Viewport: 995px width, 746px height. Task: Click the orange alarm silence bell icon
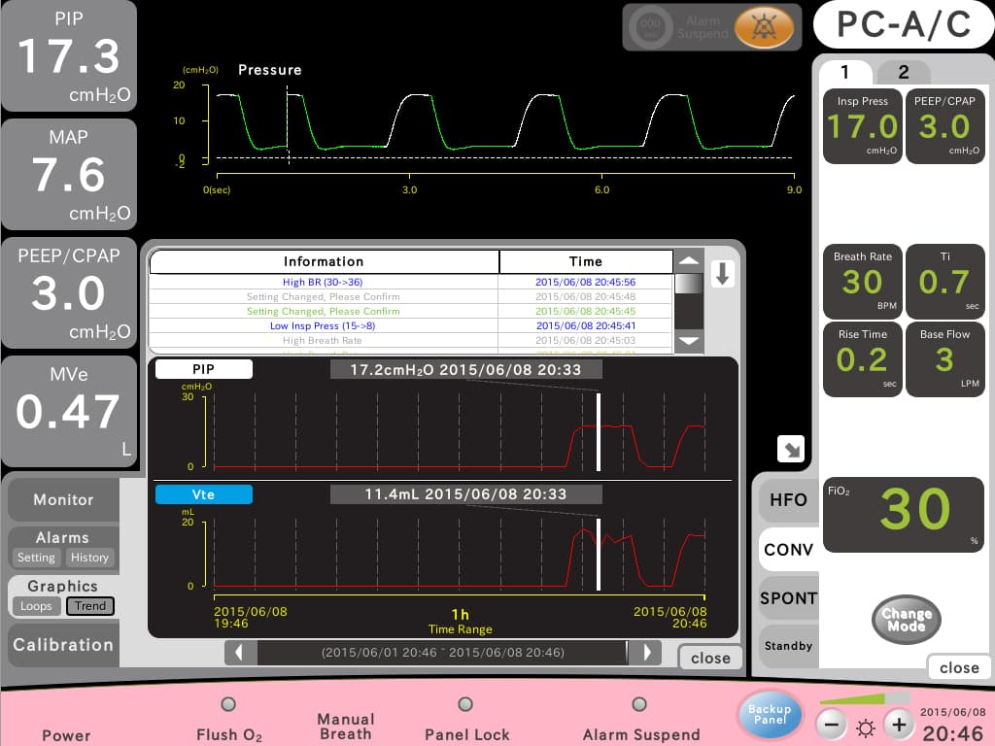click(764, 27)
